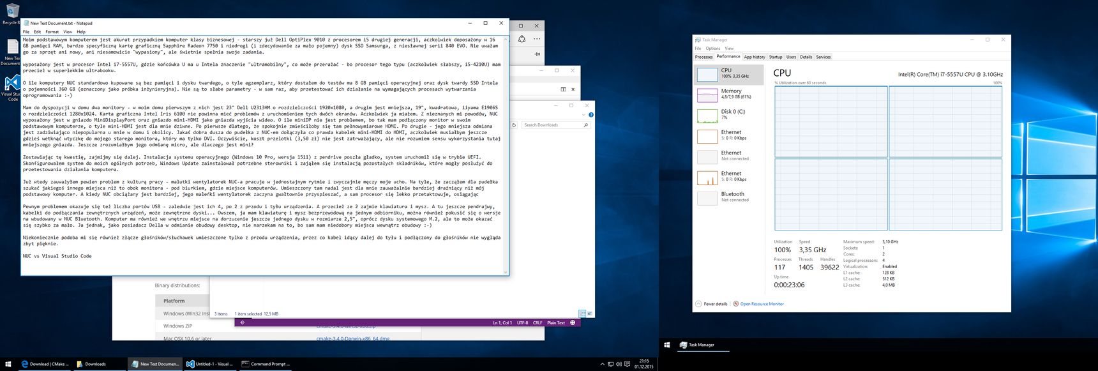Viewport: 1098px width, 371px height.
Task: Click Ln 1, Col 1 in VS Code status bar
Action: click(x=503, y=322)
